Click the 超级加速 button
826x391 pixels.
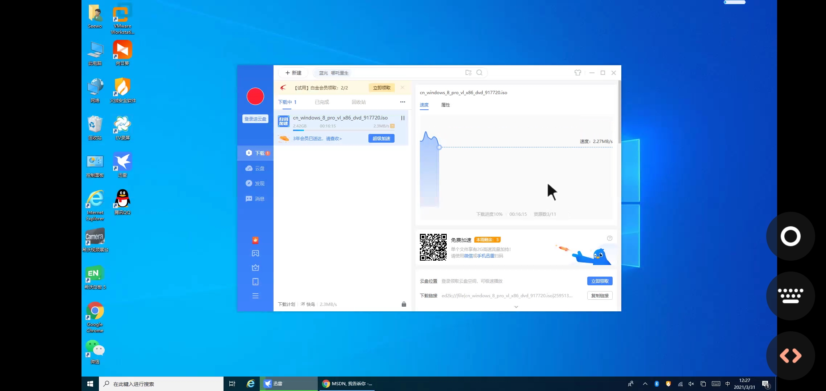pos(381,139)
